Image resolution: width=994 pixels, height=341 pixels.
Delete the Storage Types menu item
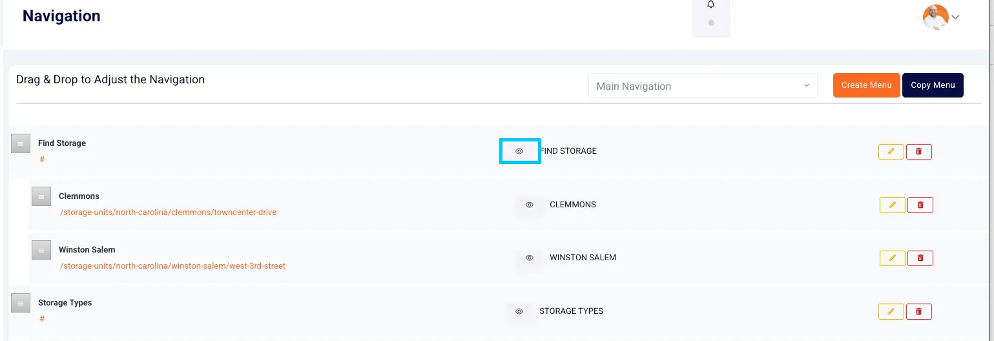(919, 312)
